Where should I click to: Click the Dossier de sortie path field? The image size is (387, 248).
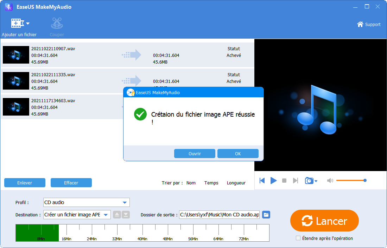click(220, 215)
